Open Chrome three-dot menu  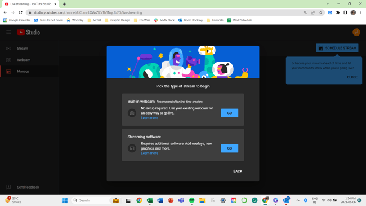pos(360,12)
